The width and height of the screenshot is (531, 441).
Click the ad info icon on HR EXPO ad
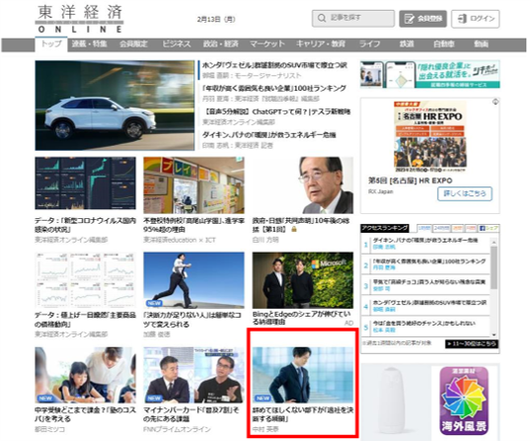click(x=495, y=102)
